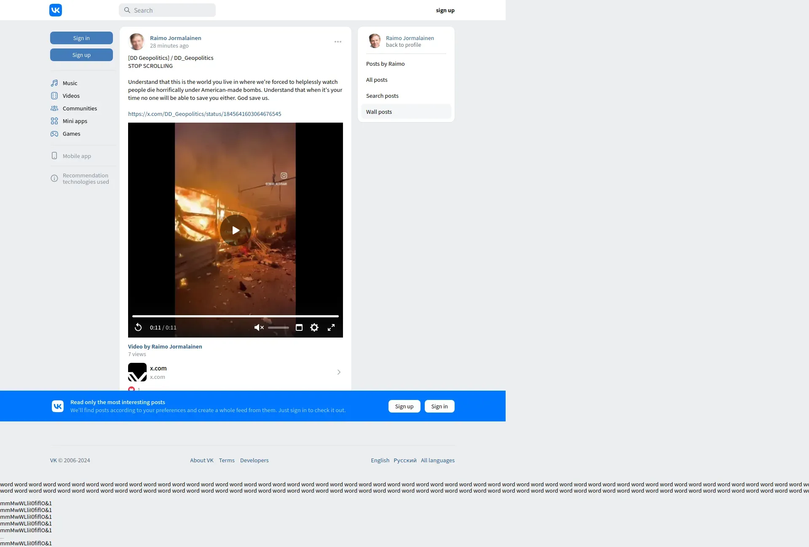This screenshot has width=809, height=547.
Task: Select Wall posts in side menu
Action: [379, 112]
